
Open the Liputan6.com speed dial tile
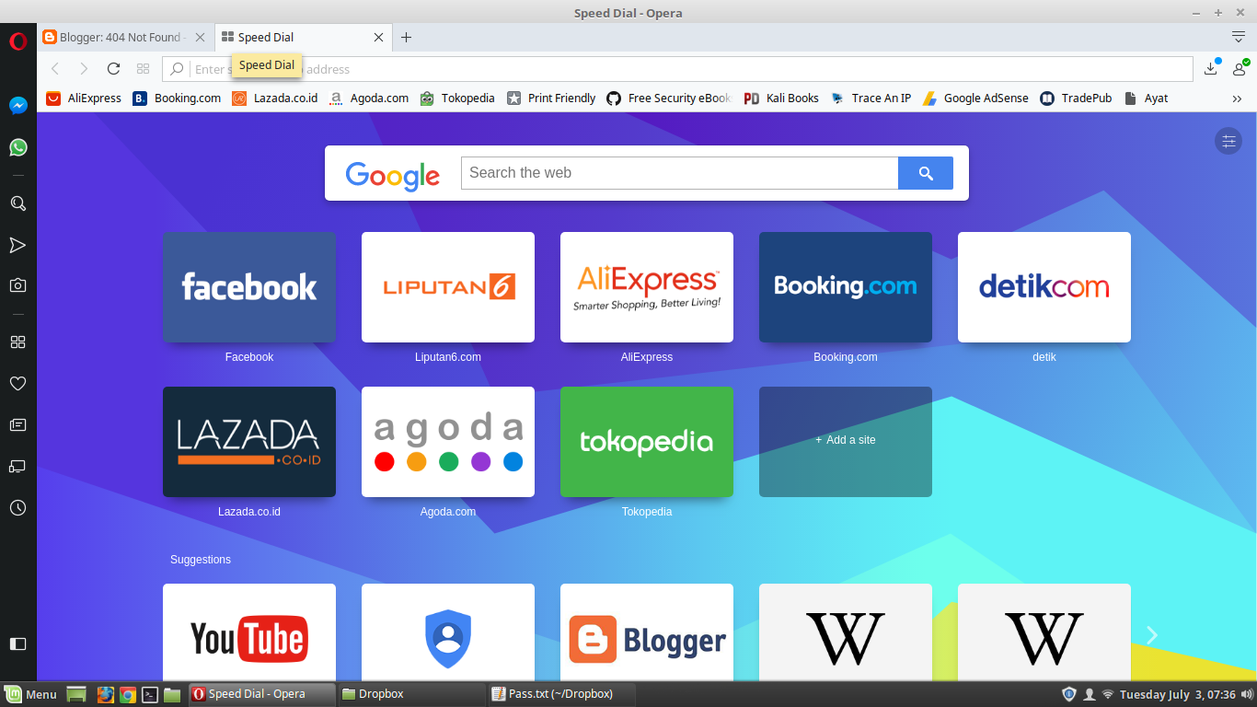pos(448,287)
